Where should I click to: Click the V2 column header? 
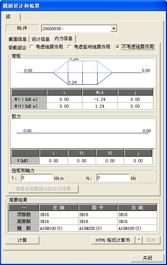click(110, 153)
